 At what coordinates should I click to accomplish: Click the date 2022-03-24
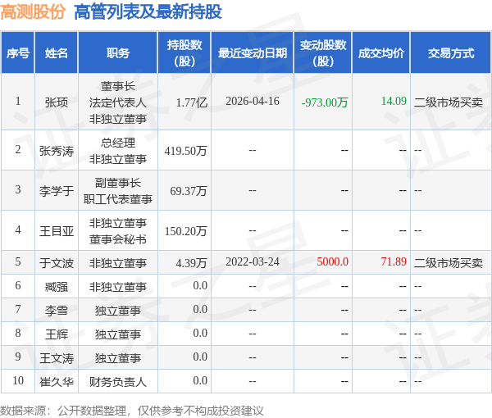click(253, 261)
